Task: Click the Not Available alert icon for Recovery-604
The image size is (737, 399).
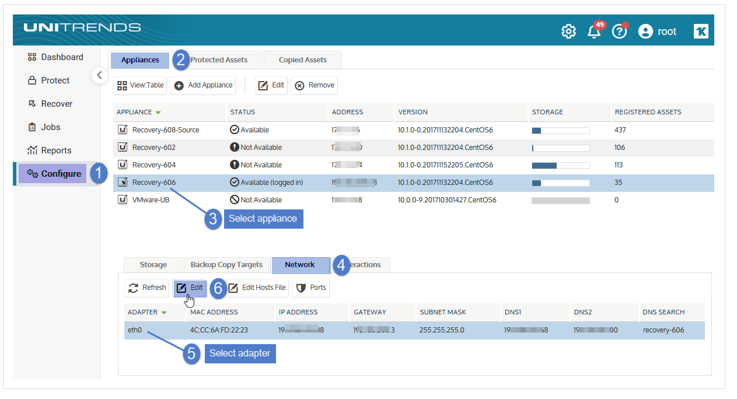Action: 235,165
